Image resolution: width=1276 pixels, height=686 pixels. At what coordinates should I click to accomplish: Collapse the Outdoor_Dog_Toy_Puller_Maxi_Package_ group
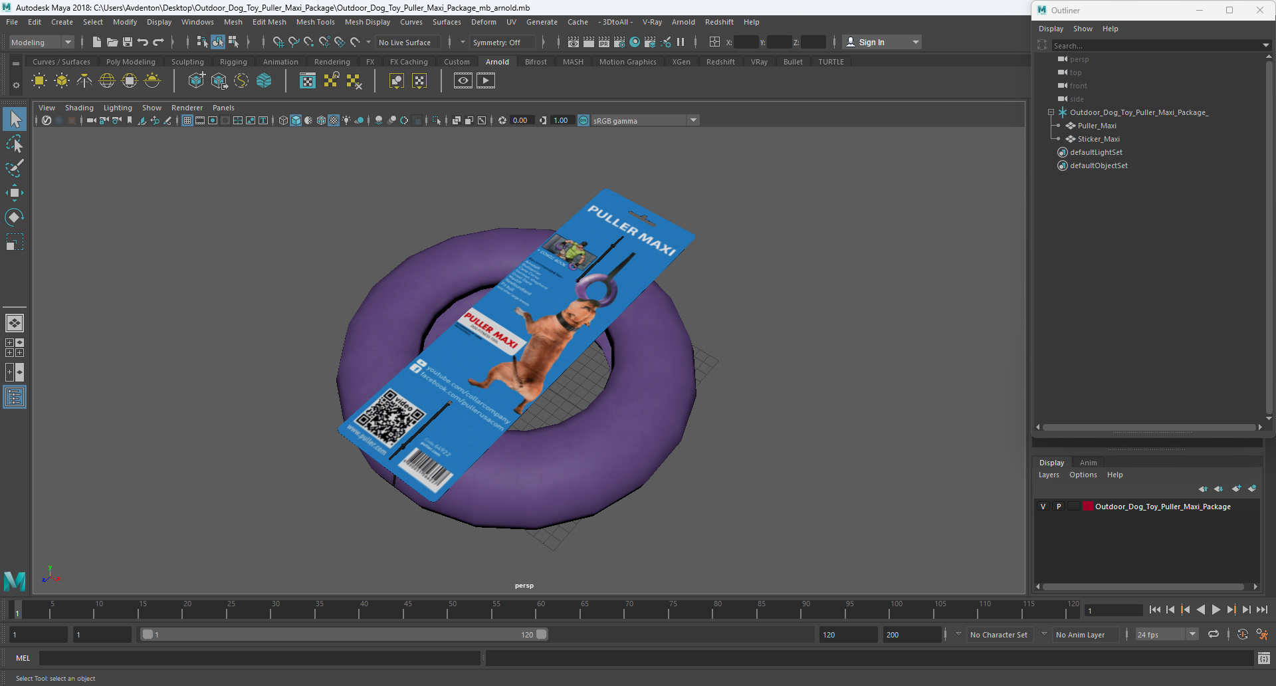(x=1051, y=112)
